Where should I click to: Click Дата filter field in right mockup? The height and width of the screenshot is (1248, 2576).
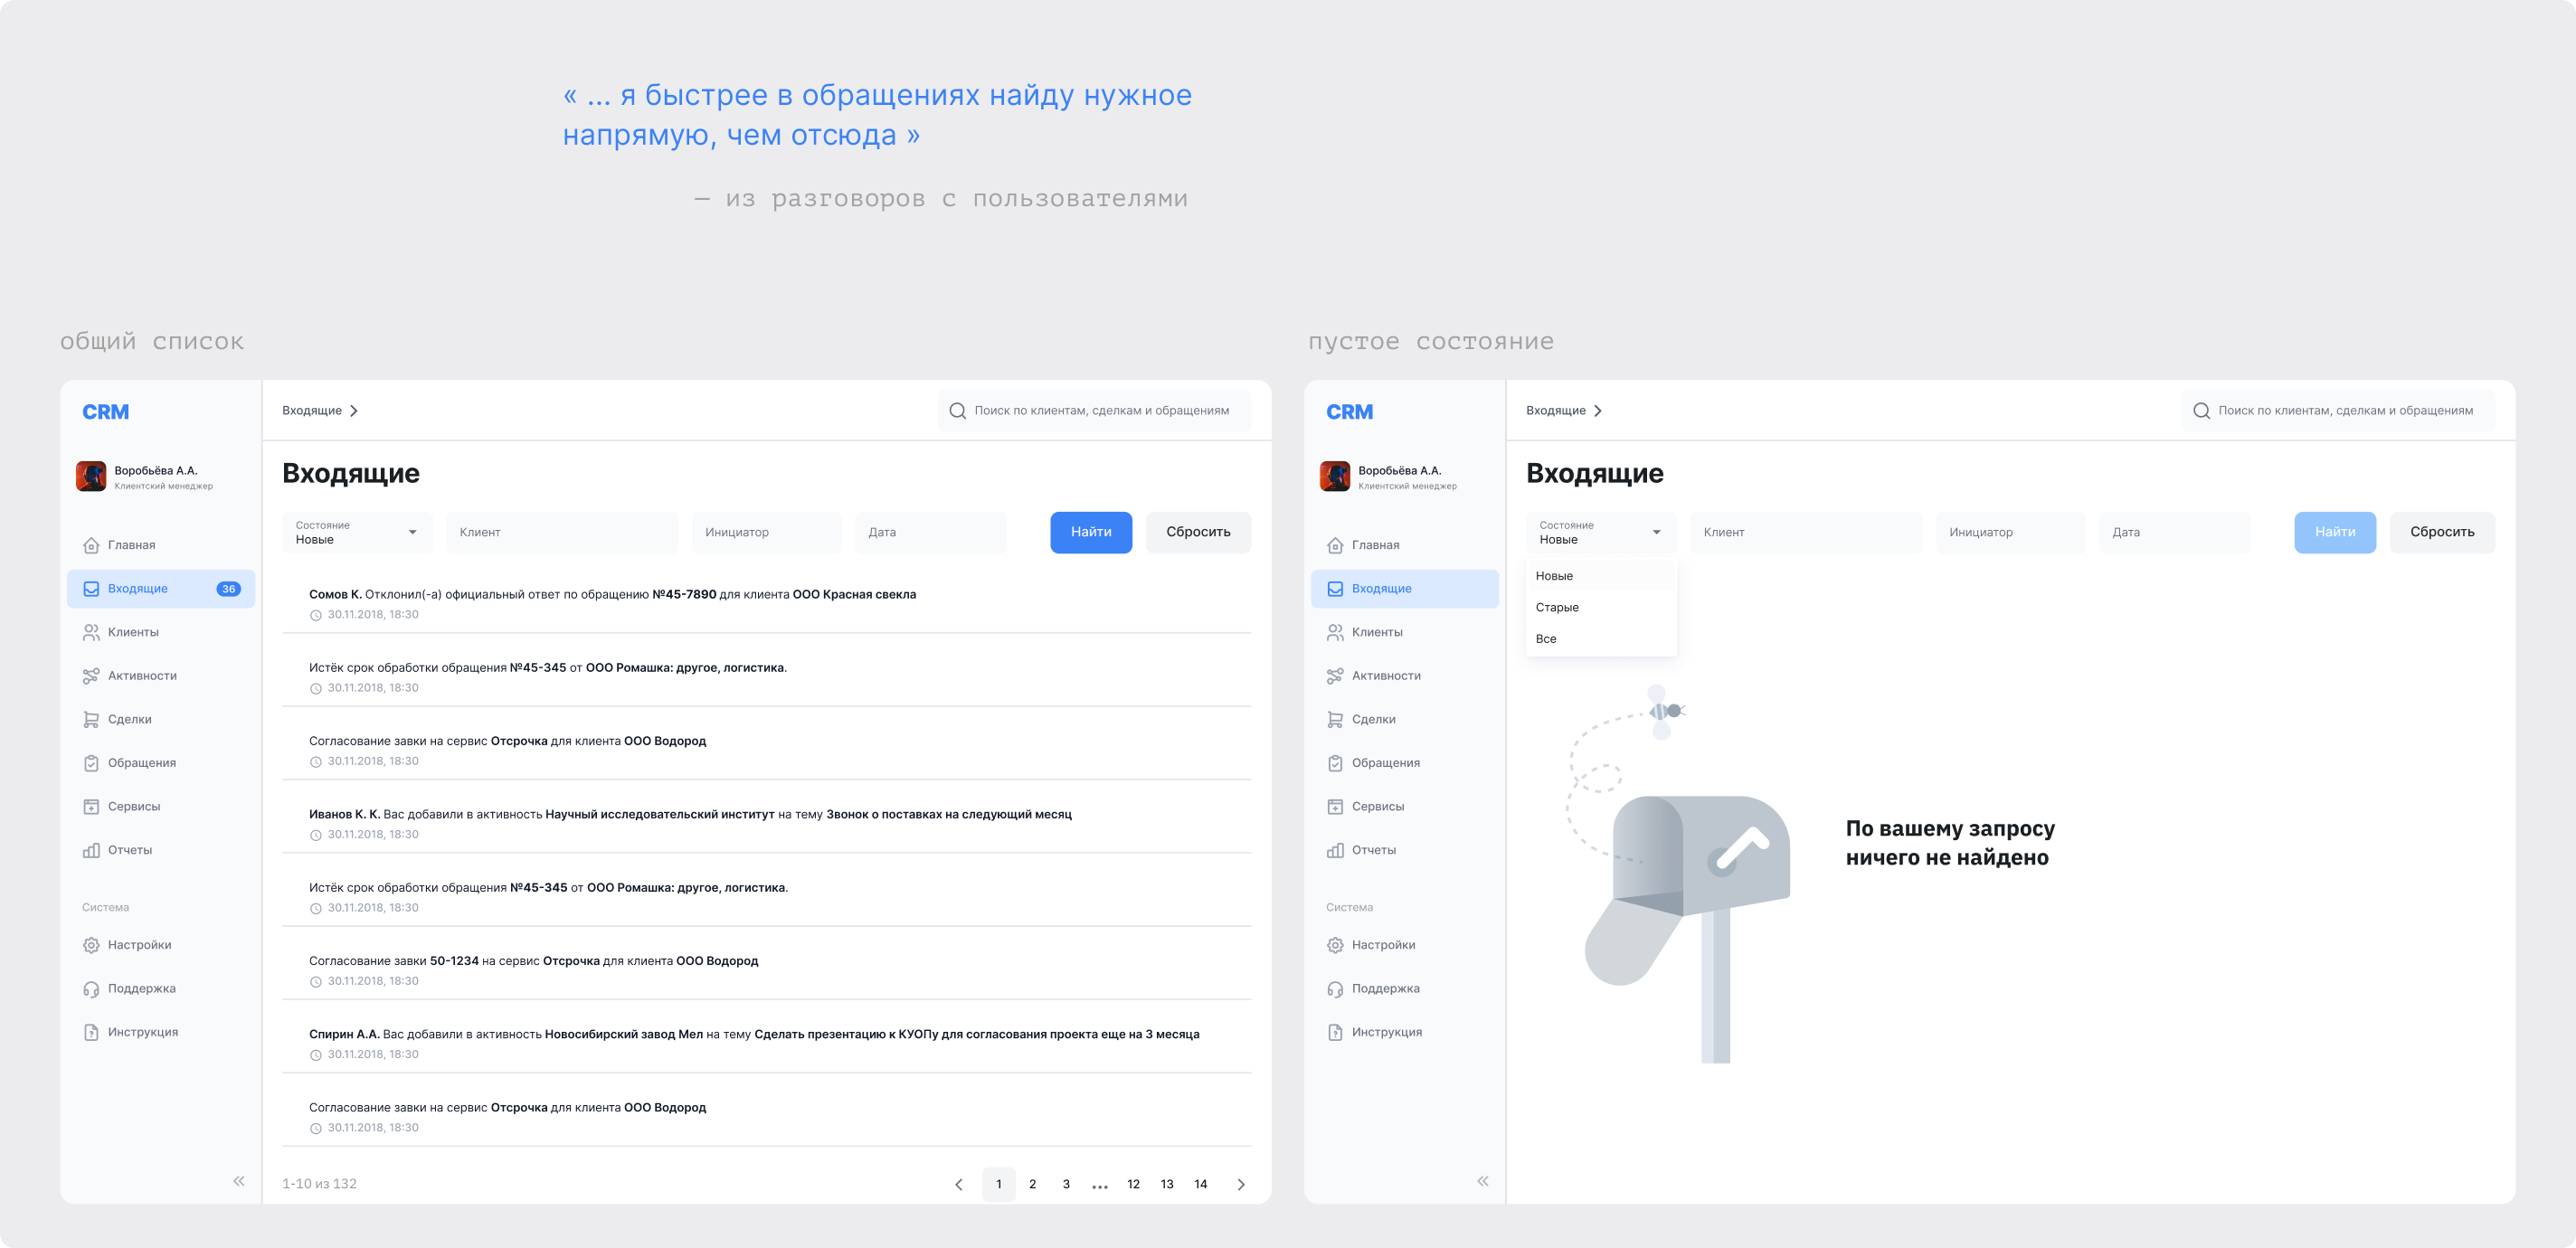pyautogui.click(x=2174, y=532)
